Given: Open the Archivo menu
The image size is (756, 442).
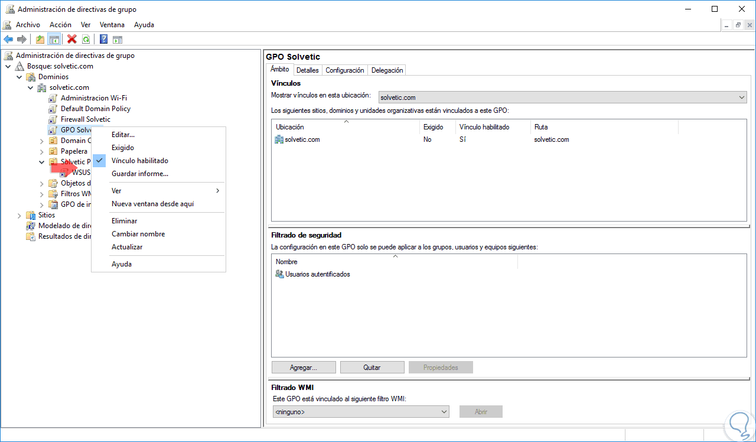Looking at the screenshot, I should (28, 25).
